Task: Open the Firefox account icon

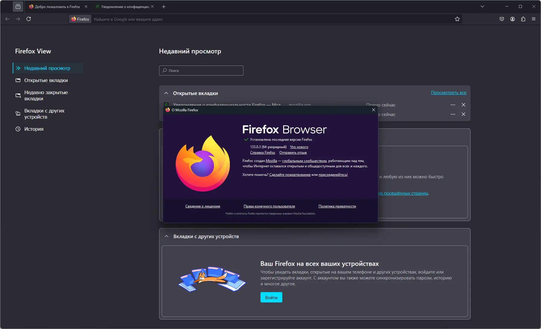Action: (x=513, y=19)
